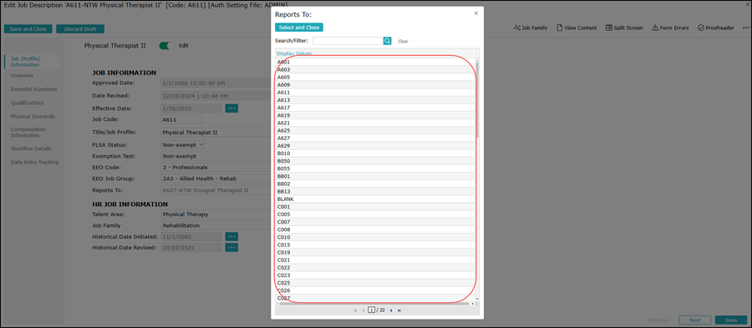Open the Workflow Details section
Image resolution: width=752 pixels, height=328 pixels.
click(31, 149)
